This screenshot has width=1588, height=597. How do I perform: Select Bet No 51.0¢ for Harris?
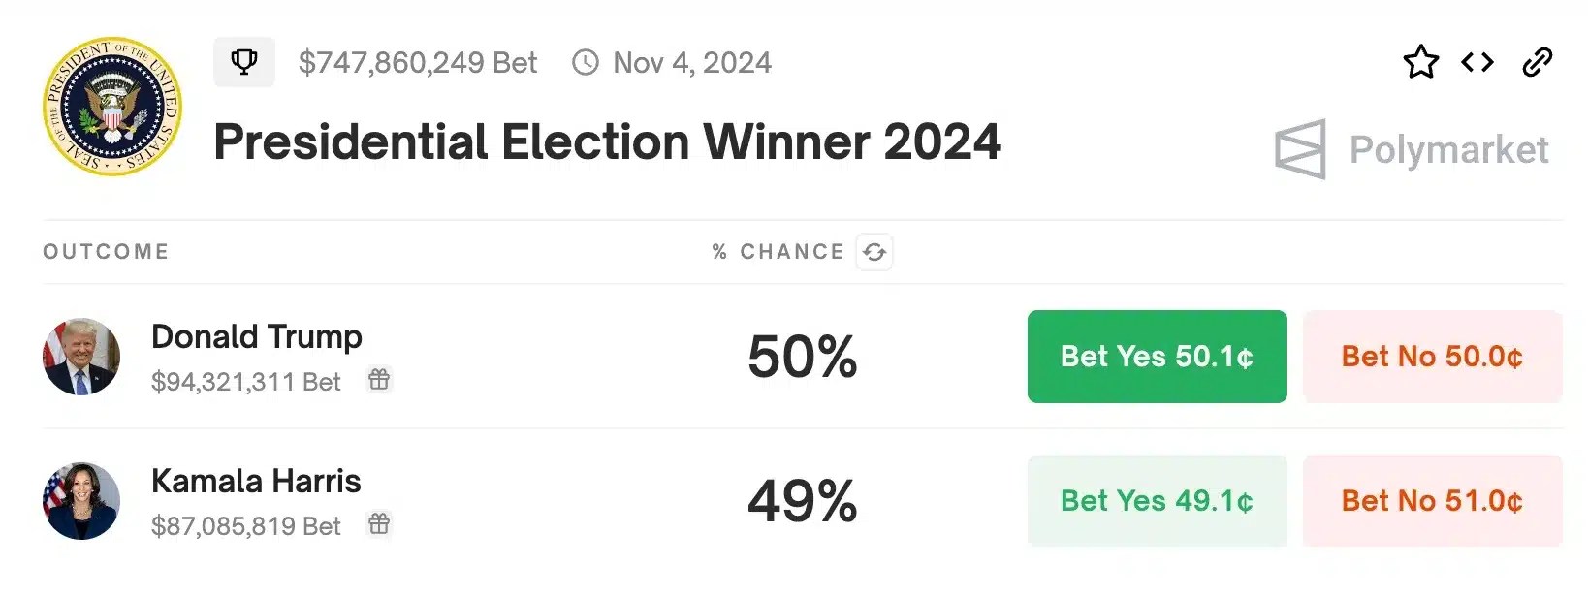tap(1432, 501)
